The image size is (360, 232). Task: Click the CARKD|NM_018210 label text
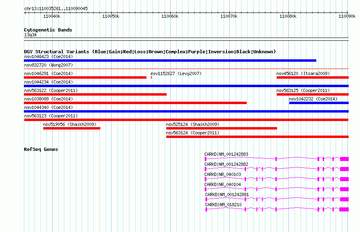[223, 205]
